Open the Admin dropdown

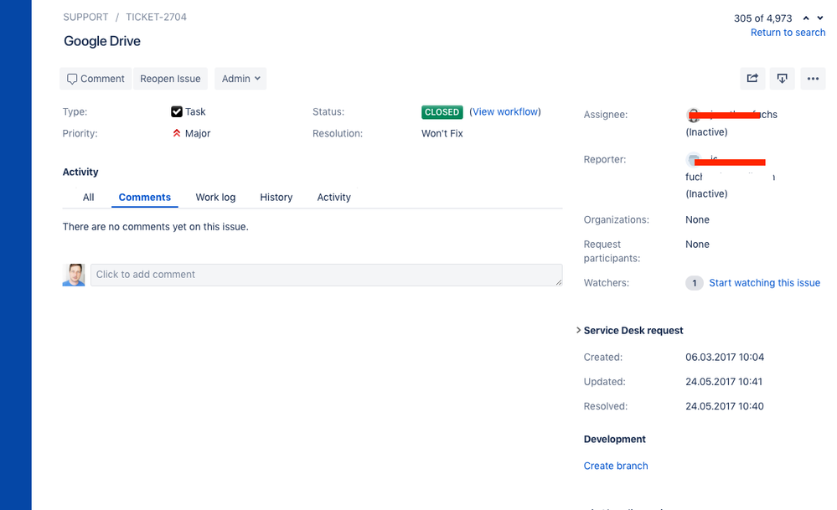240,79
